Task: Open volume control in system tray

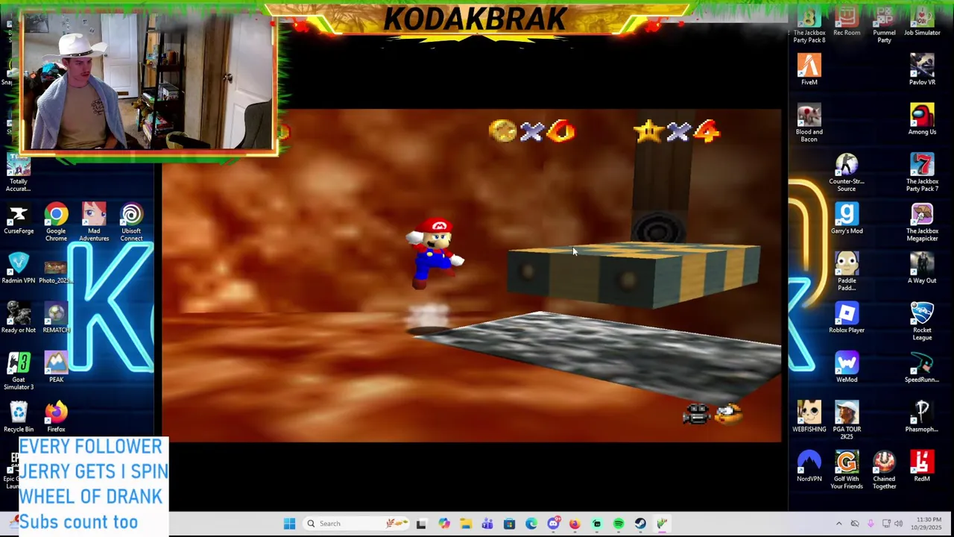Action: [x=898, y=524]
